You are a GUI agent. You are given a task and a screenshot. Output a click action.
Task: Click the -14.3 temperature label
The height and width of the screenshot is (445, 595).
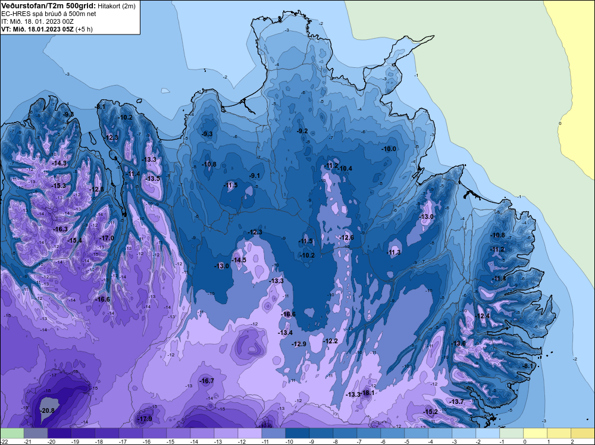pyautogui.click(x=59, y=163)
